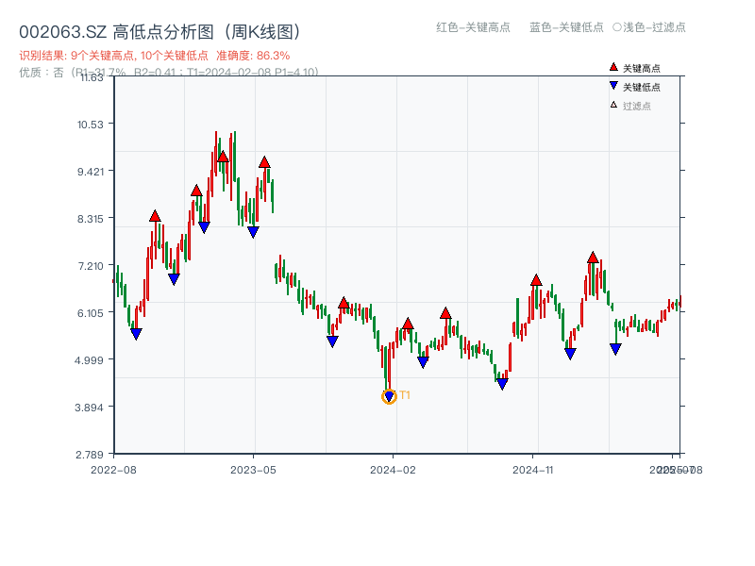Toggle the 红色-关键高点 legend entry
This screenshot has width=755, height=566.
tap(473, 27)
